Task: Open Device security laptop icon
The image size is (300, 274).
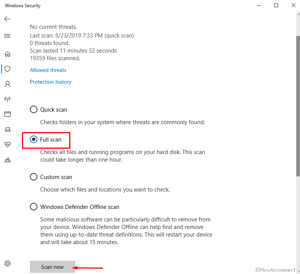Action: click(8, 129)
